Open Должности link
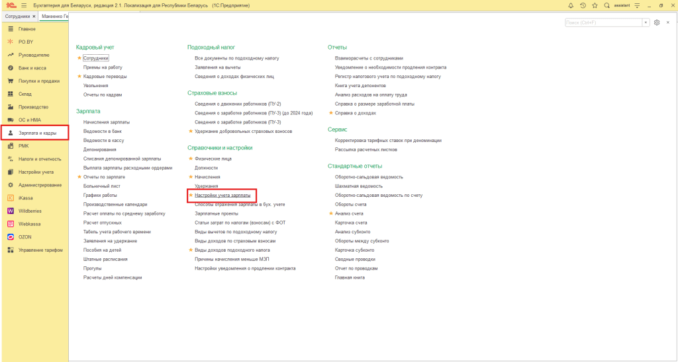Screen dimensions: 678x362 click(x=207, y=168)
